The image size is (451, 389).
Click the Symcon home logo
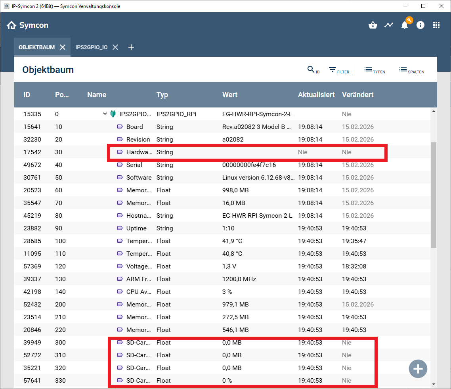(27, 25)
